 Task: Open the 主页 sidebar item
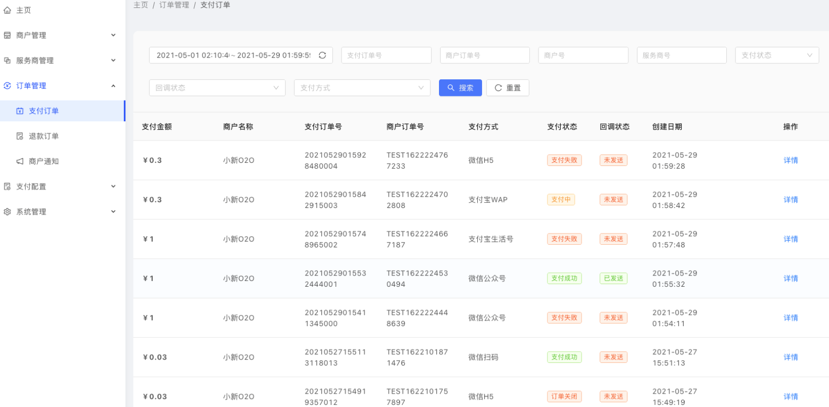click(x=62, y=10)
